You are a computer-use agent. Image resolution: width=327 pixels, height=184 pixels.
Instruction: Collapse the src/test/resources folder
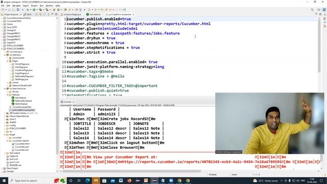5,88
